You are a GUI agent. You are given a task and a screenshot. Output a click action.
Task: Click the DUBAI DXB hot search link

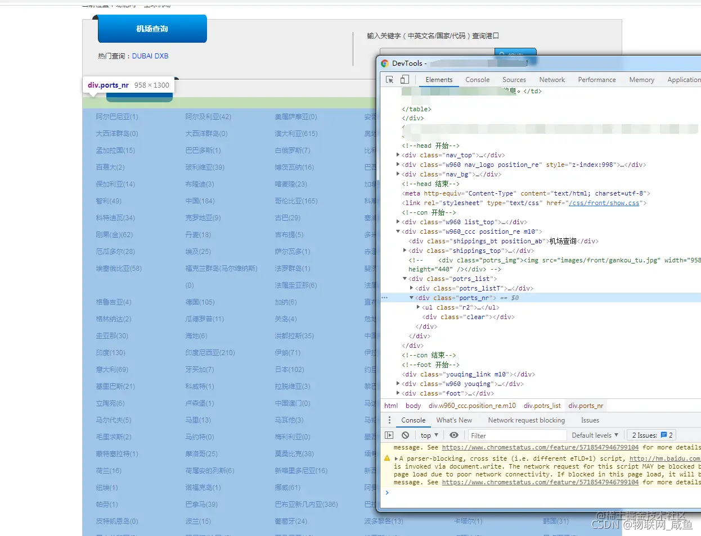150,56
